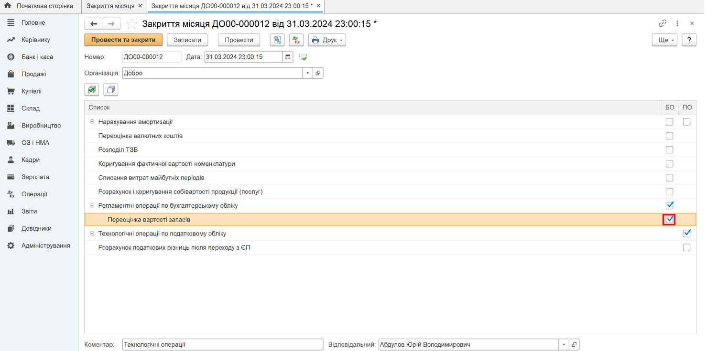706x351 pixels.
Task: Click the document structure icon in toolbar
Action: [x=277, y=40]
